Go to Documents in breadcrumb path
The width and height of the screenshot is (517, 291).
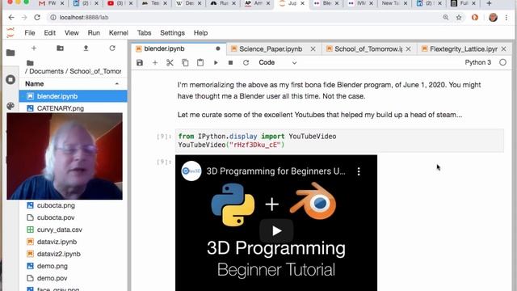[x=47, y=71]
